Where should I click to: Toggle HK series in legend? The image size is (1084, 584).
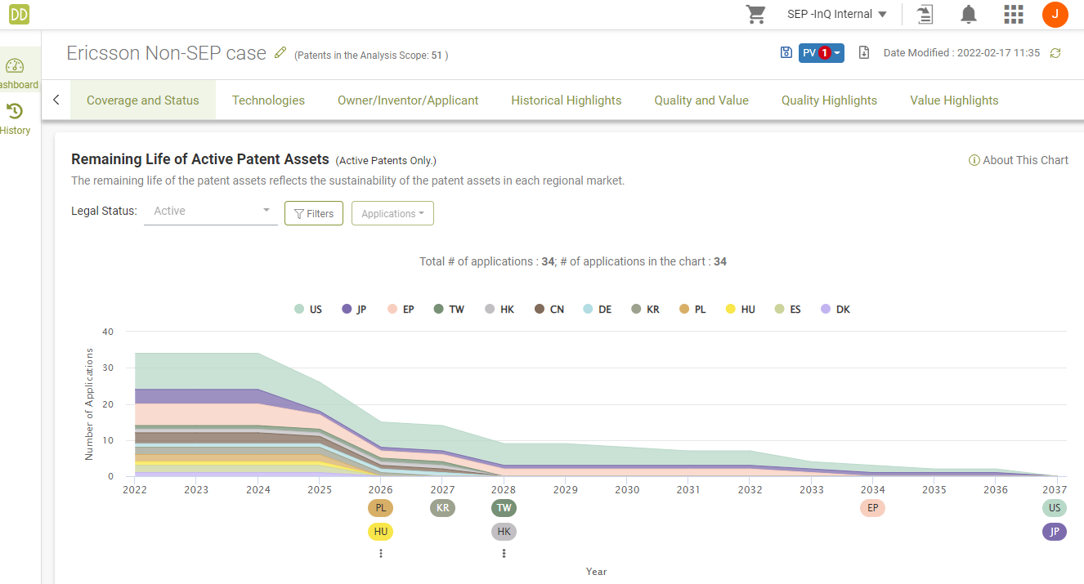[x=499, y=310]
